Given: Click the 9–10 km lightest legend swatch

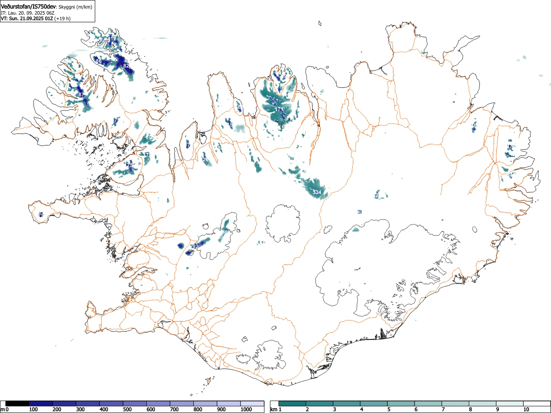Looking at the screenshot, I should [509, 404].
